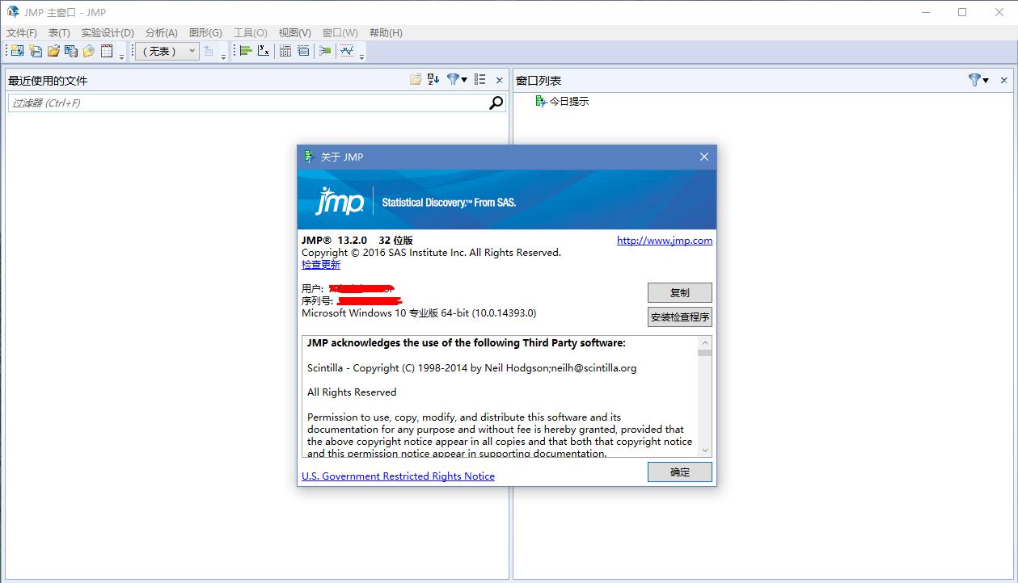The width and height of the screenshot is (1018, 583).
Task: Click the Open Database toolbar icon
Action: point(71,51)
